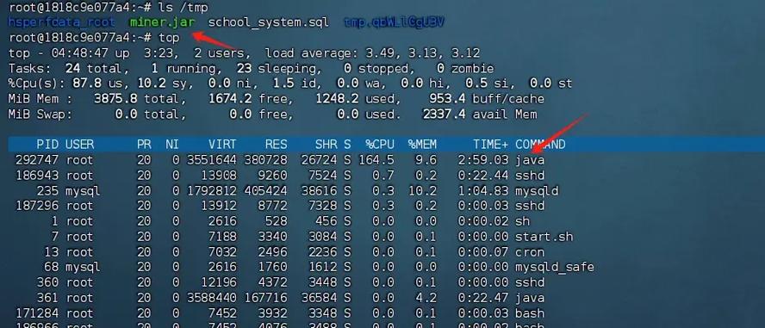Click the miner.jar file name

[x=163, y=22]
